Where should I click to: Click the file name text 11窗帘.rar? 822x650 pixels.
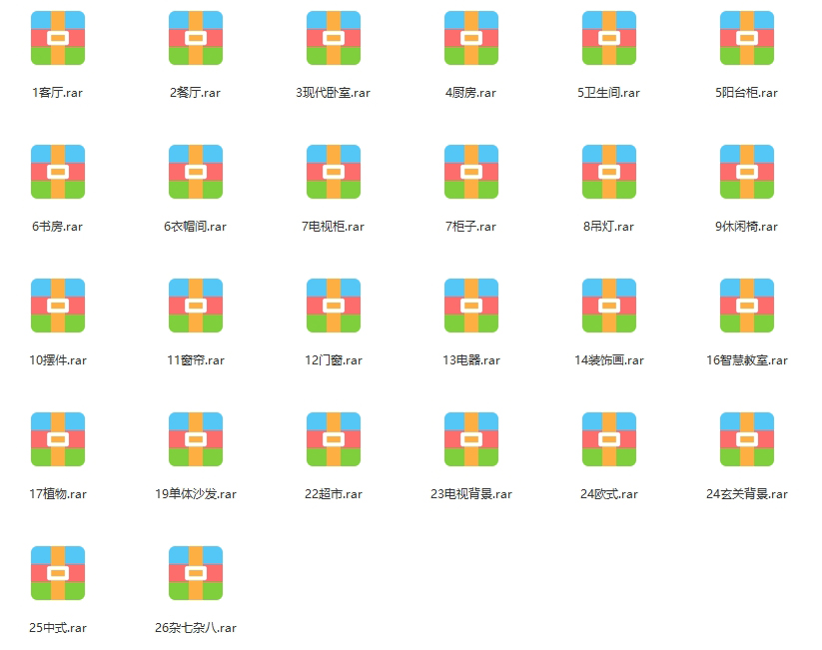point(196,360)
